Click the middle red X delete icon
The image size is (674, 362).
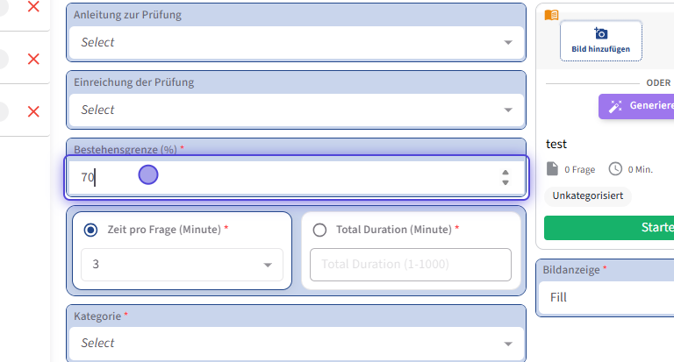click(33, 59)
